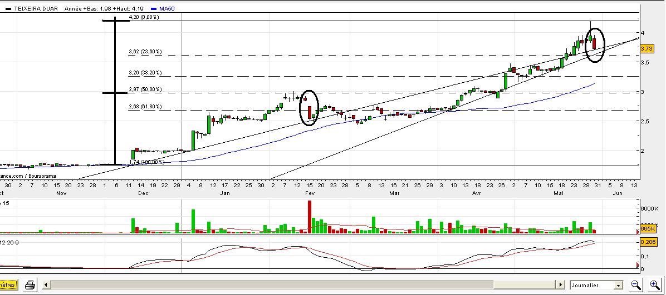The width and height of the screenshot is (666, 295).
Task: Open the Journalier period dropdown
Action: point(596,285)
